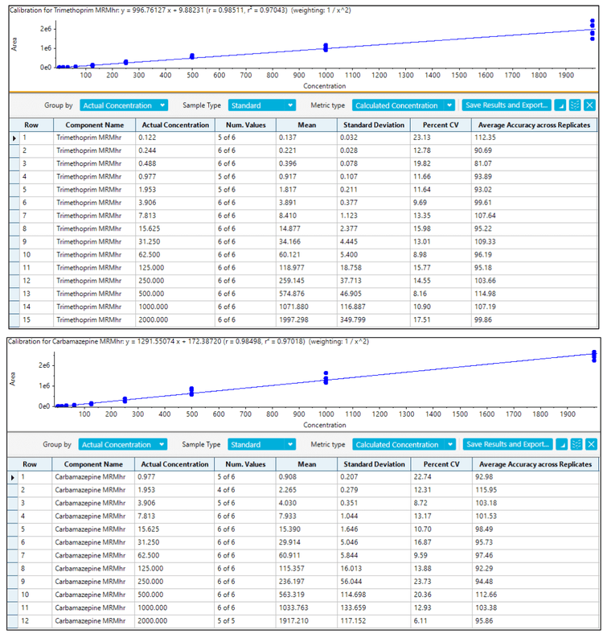Expand Sample Type dropdown in Carbamazepine panel
The height and width of the screenshot is (634, 603).
[x=261, y=444]
